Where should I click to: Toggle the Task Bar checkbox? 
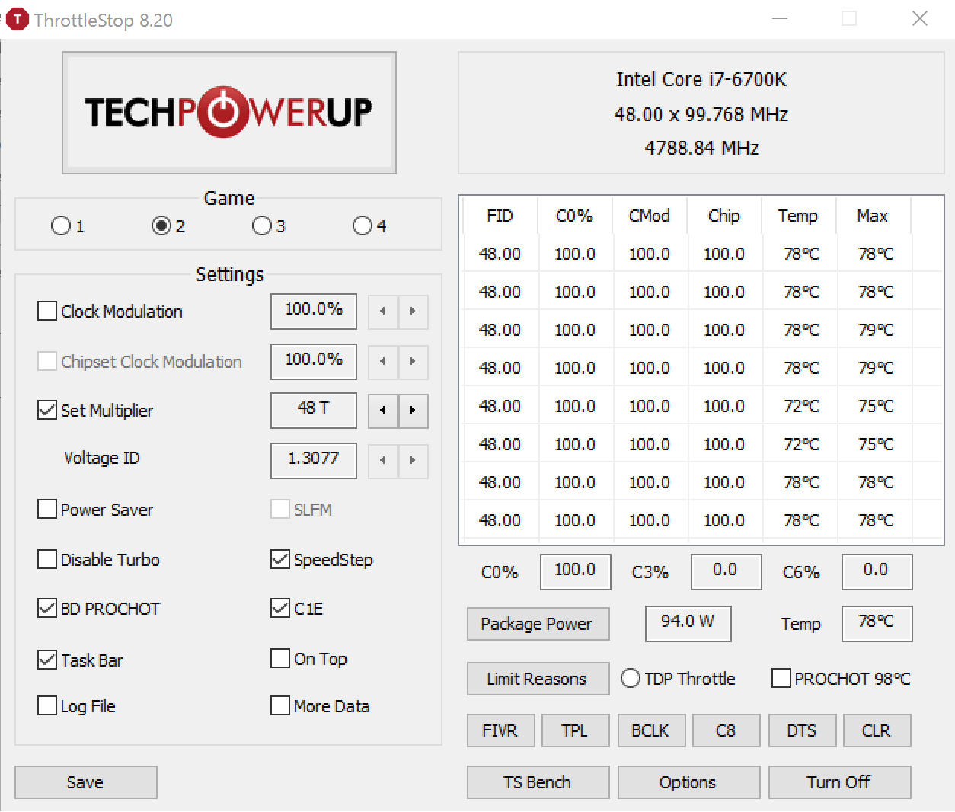[47, 660]
